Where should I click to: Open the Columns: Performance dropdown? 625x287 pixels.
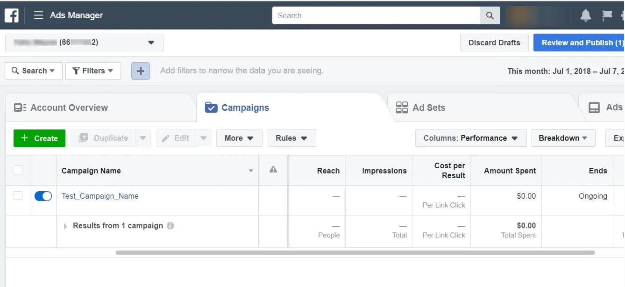pos(470,138)
